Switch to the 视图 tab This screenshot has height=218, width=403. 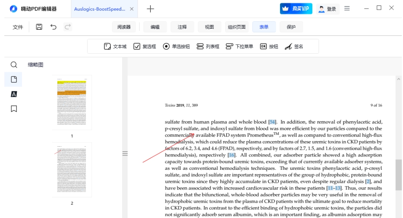209,27
